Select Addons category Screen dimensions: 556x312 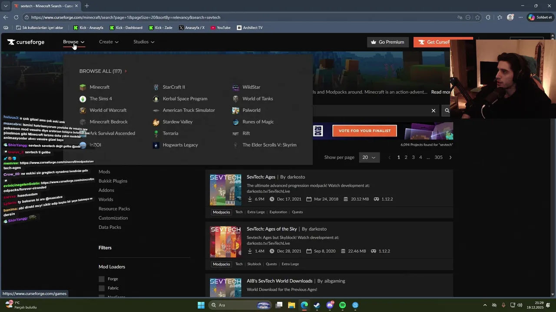point(106,190)
